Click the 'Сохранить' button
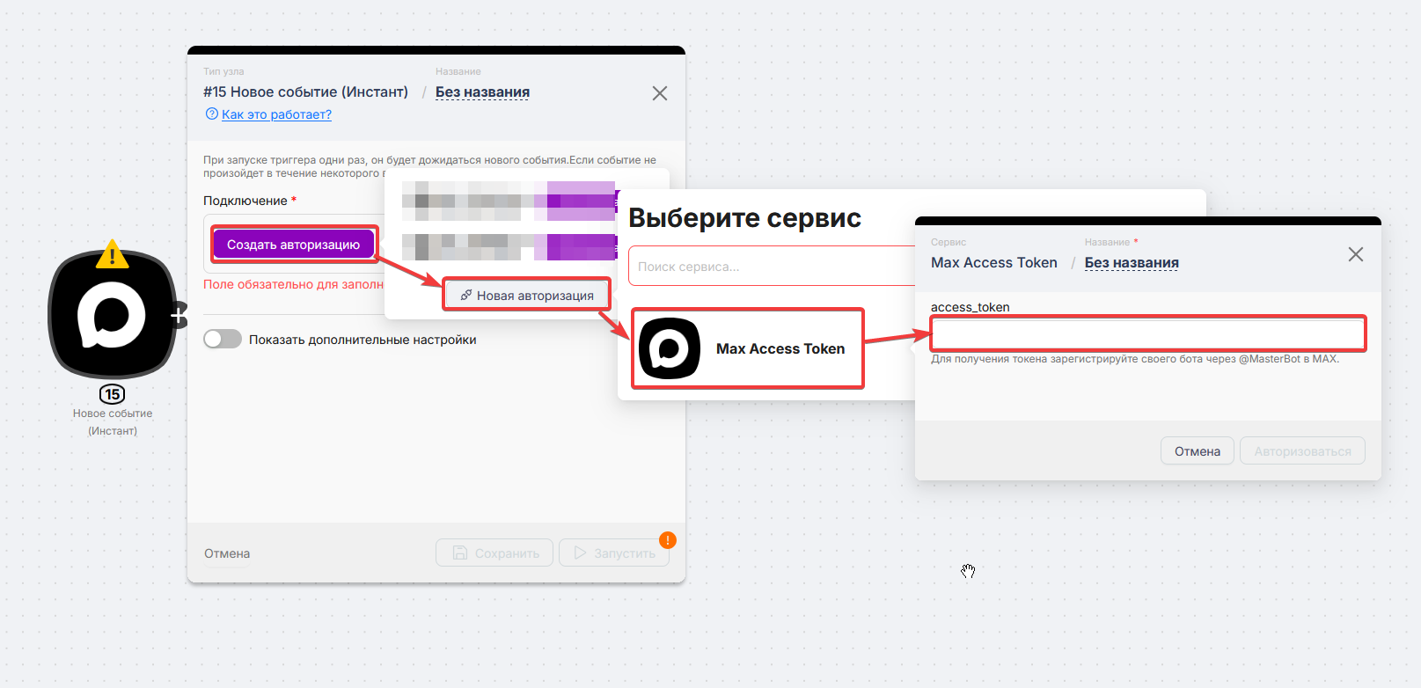Image resolution: width=1421 pixels, height=688 pixels. (494, 553)
